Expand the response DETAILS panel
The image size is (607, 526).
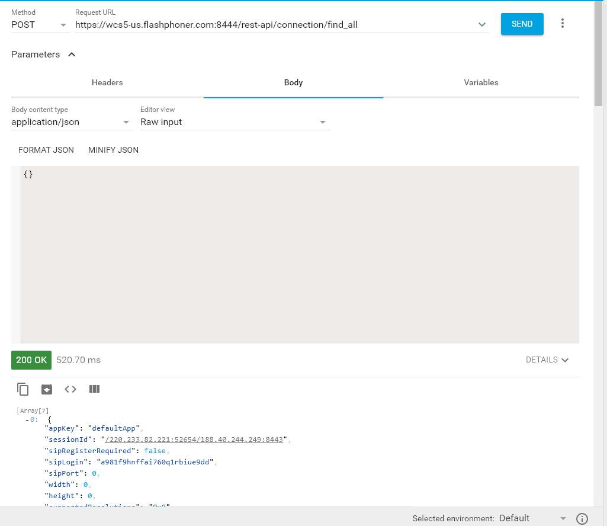point(547,360)
